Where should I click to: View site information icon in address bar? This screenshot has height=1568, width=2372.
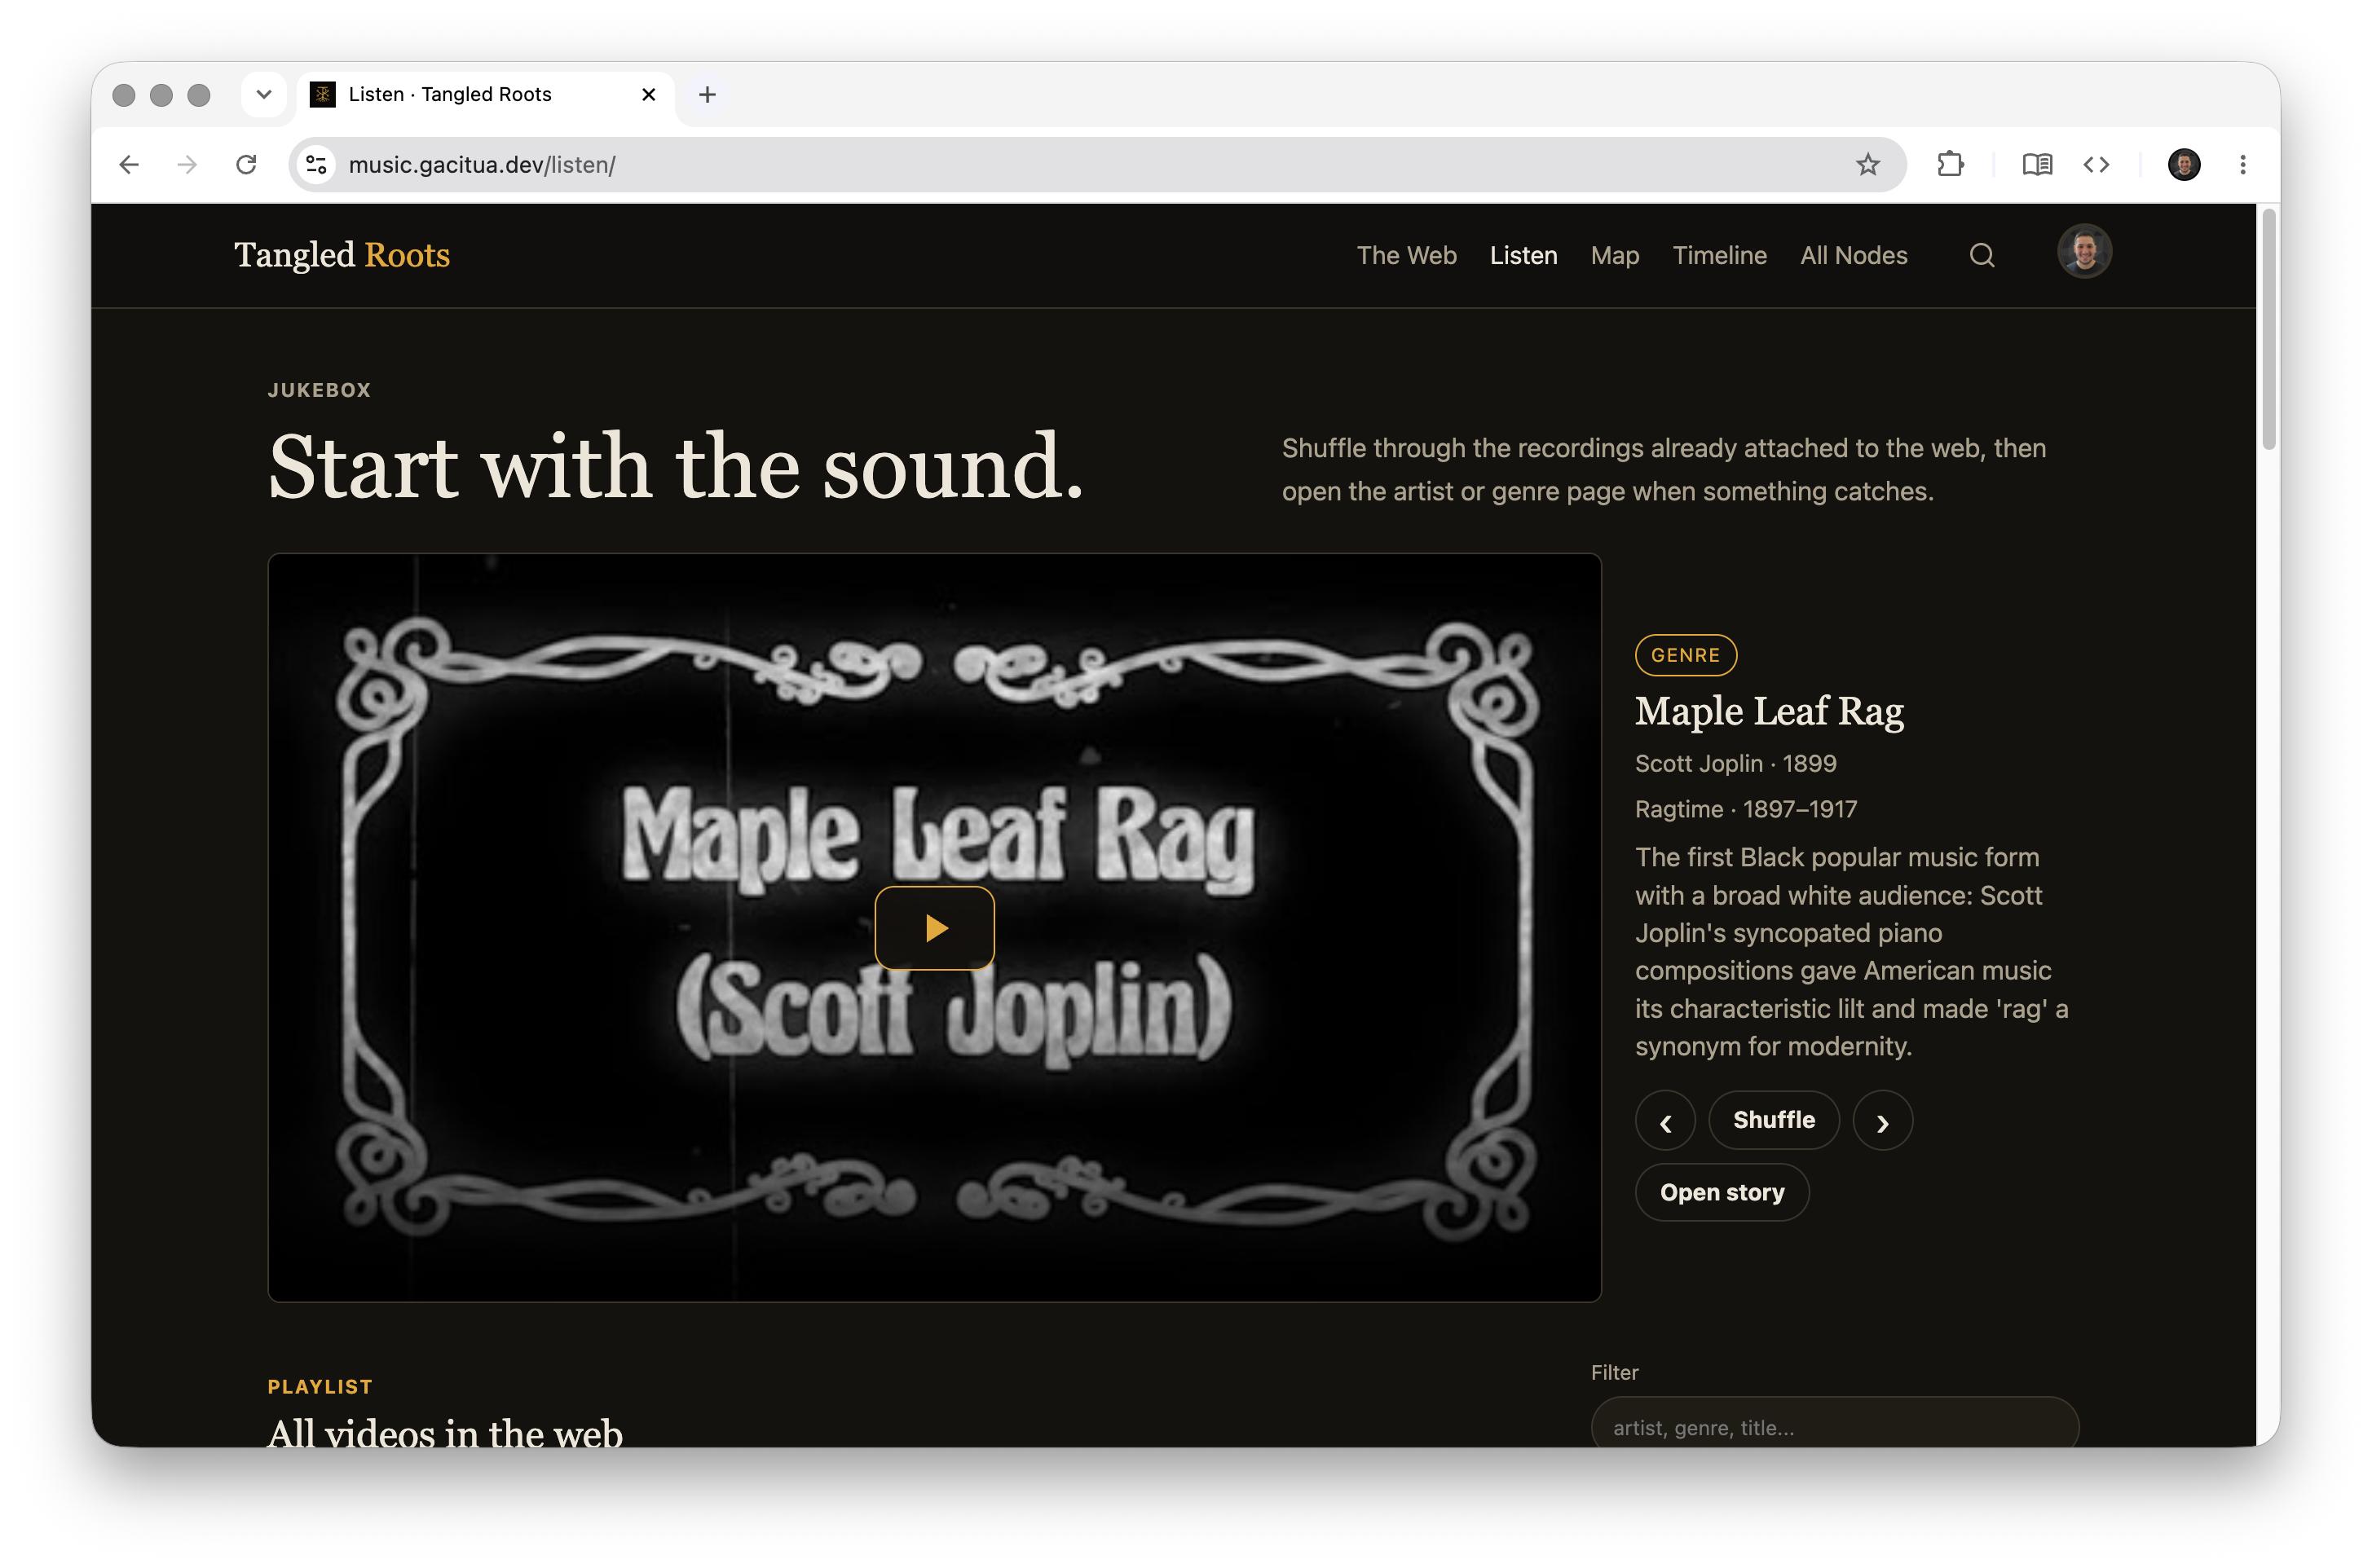(316, 164)
